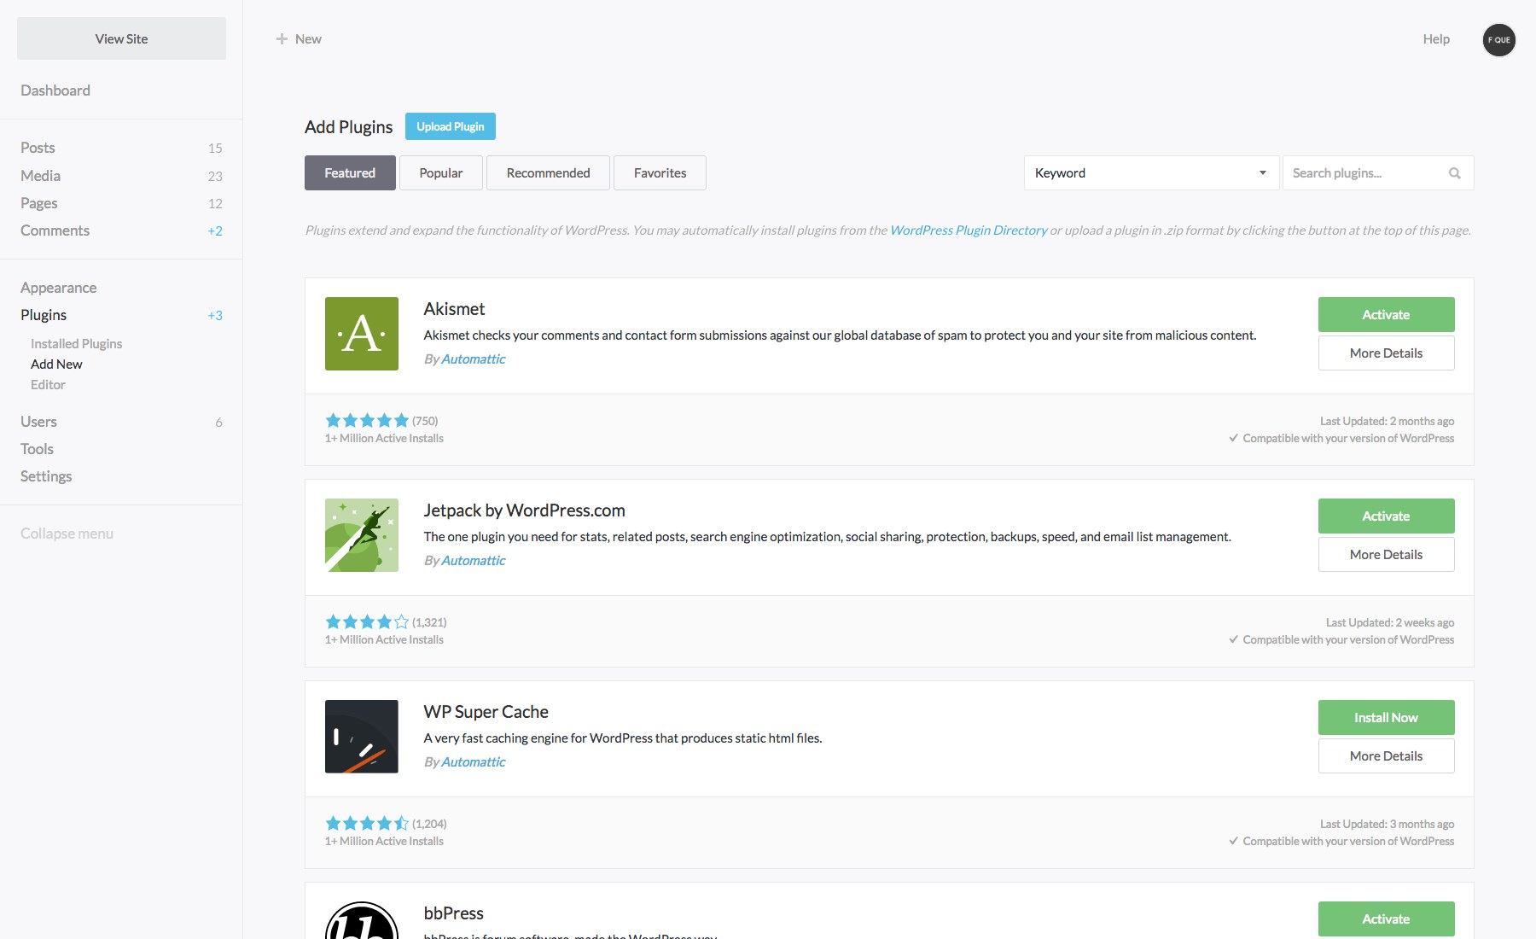1536x939 pixels.
Task: View More Details for WP Super Cache
Action: pos(1386,756)
